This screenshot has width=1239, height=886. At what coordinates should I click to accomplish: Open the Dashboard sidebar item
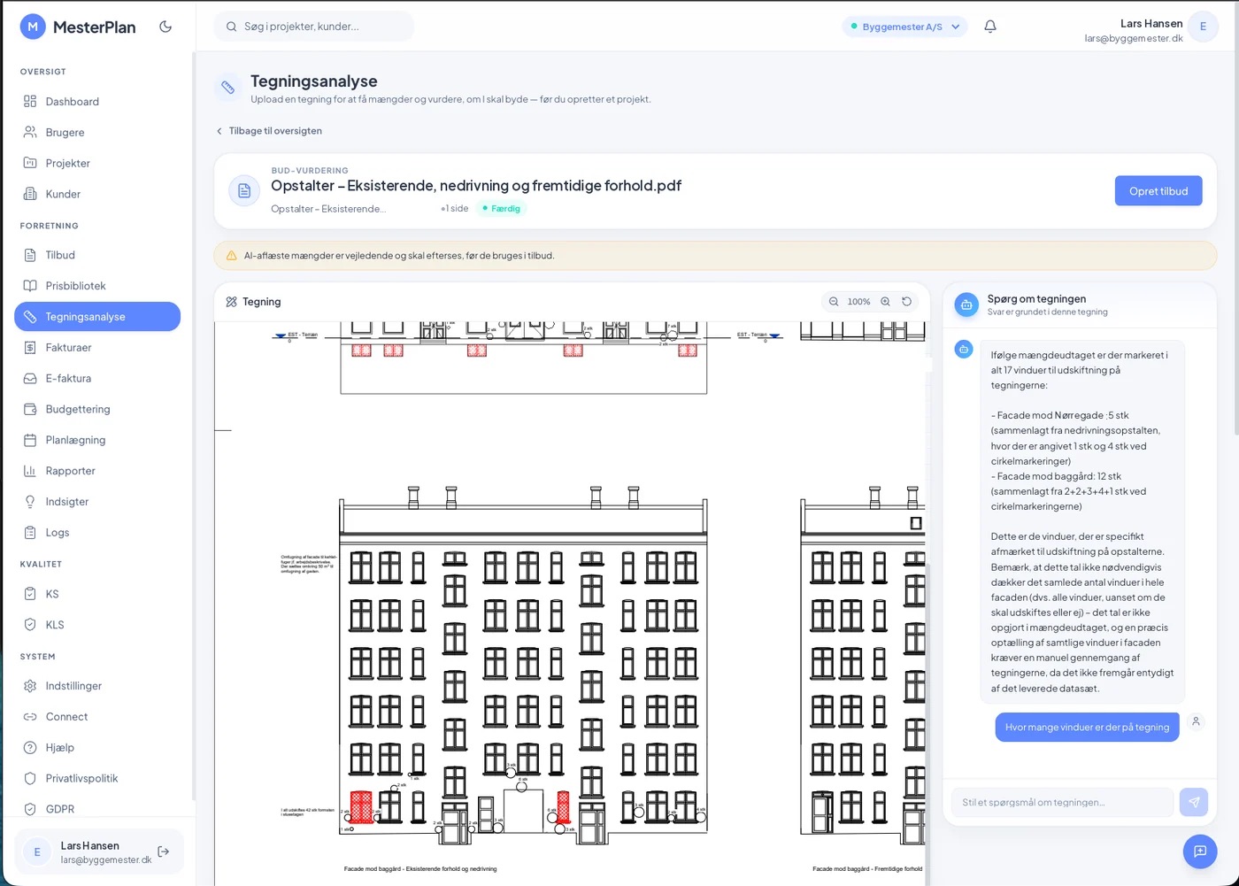pos(97,102)
